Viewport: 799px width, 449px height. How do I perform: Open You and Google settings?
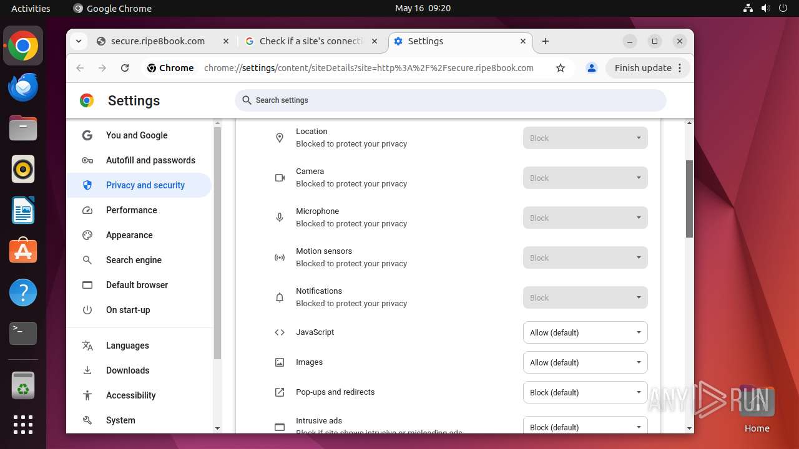tap(139, 135)
